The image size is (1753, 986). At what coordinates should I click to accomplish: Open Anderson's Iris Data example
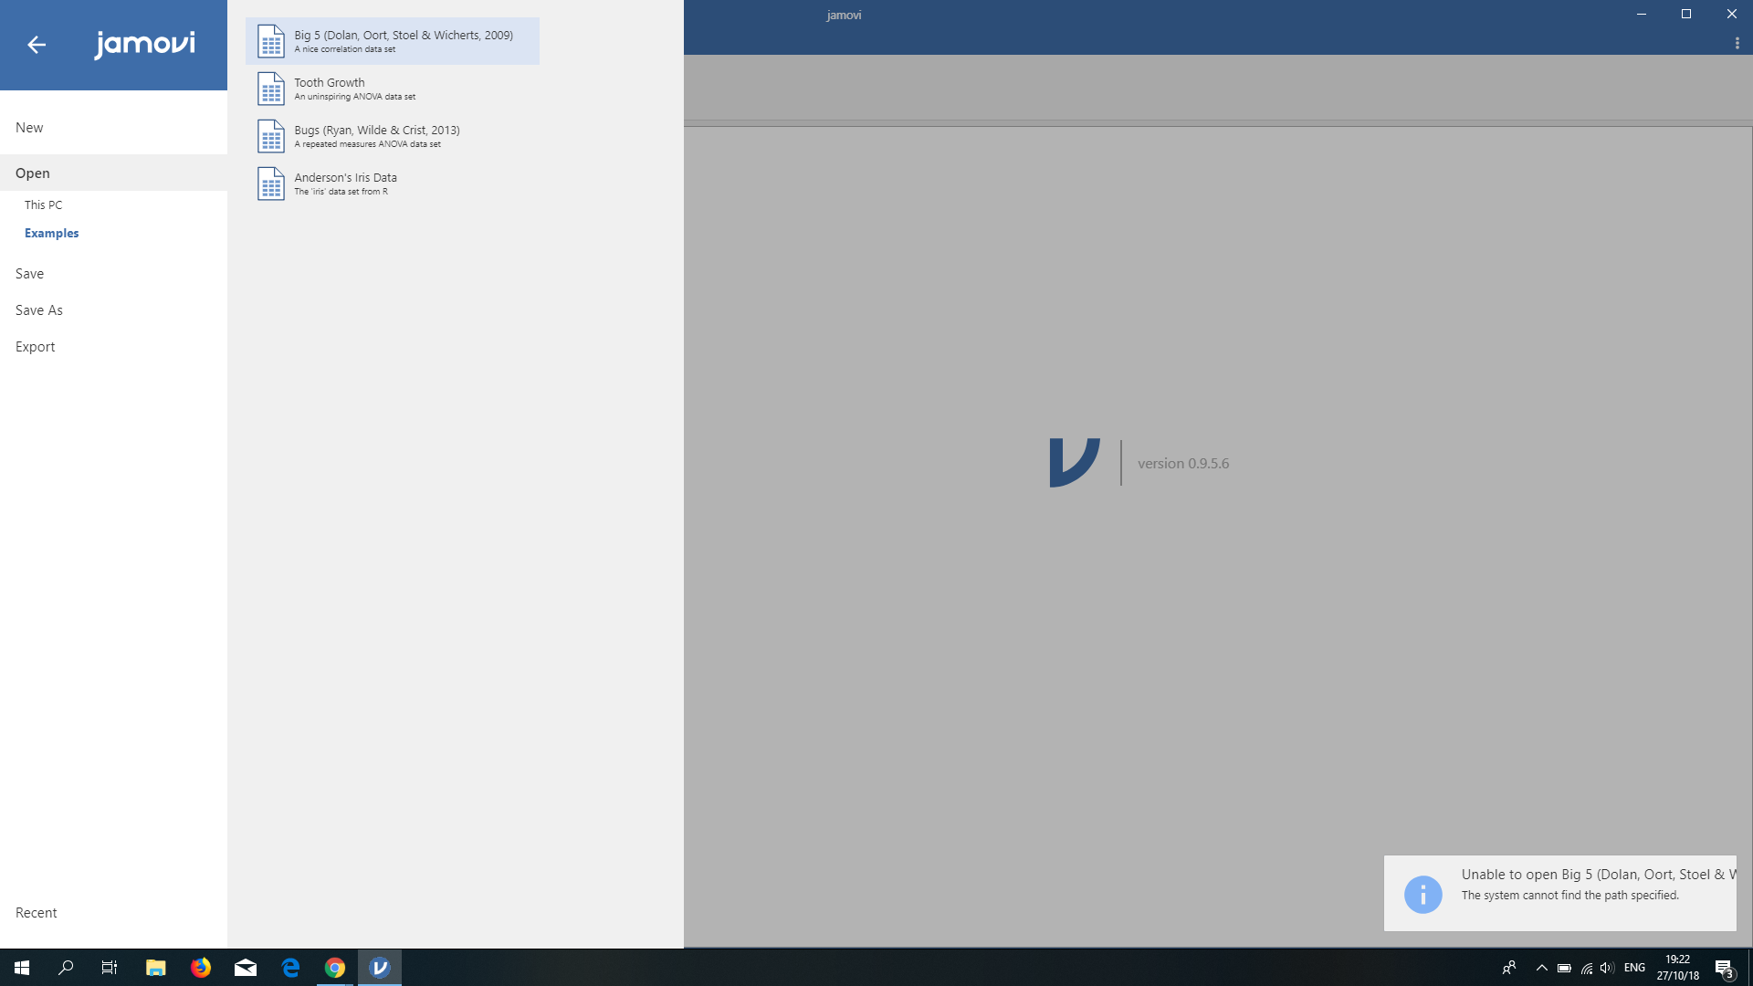click(393, 184)
